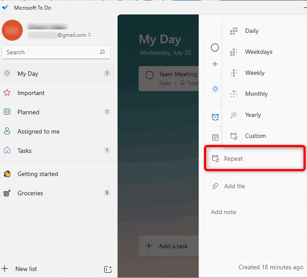Open the Repeat dropdown
This screenshot has width=307, height=278.
[x=254, y=158]
